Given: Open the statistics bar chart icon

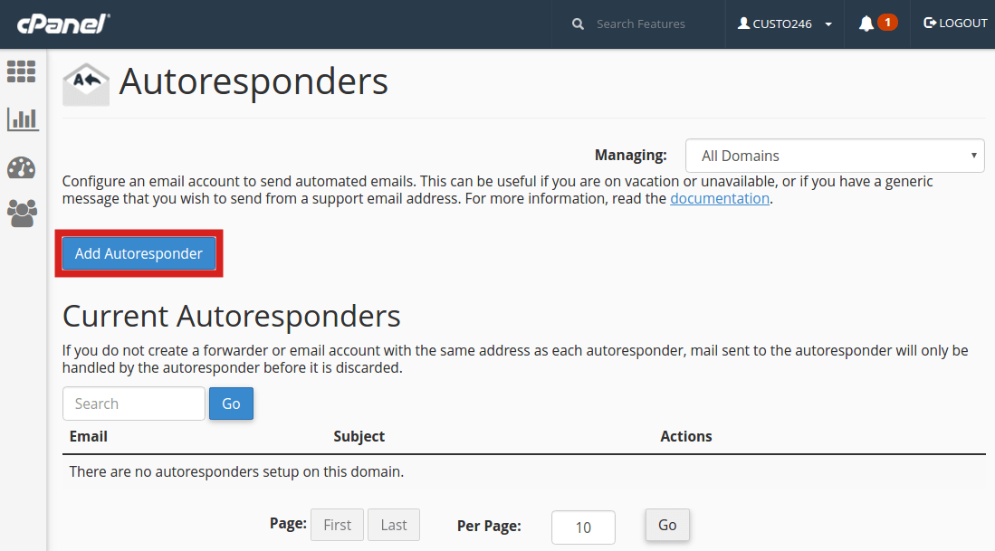Looking at the screenshot, I should click(23, 119).
